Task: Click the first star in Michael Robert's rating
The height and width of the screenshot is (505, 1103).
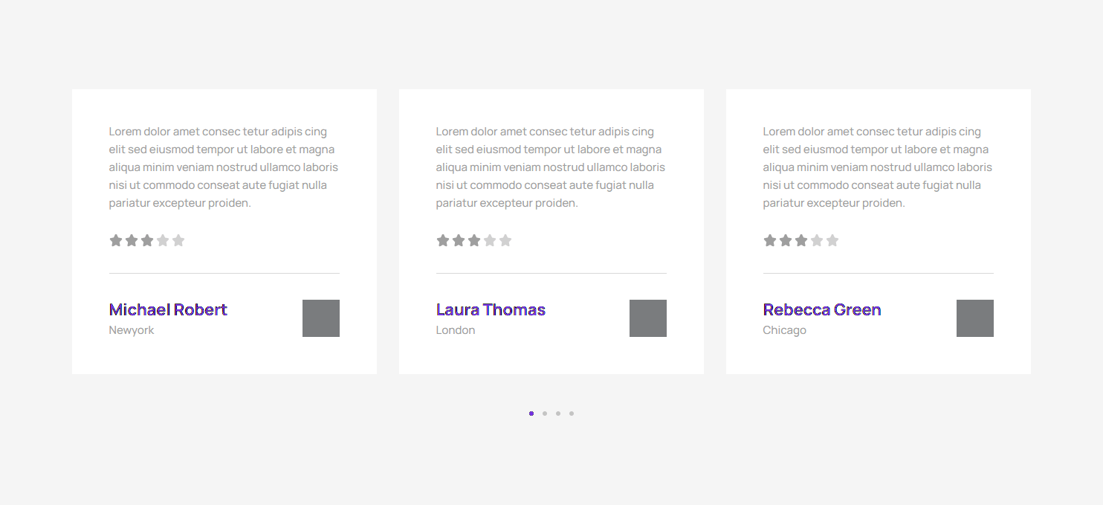Action: pos(115,240)
